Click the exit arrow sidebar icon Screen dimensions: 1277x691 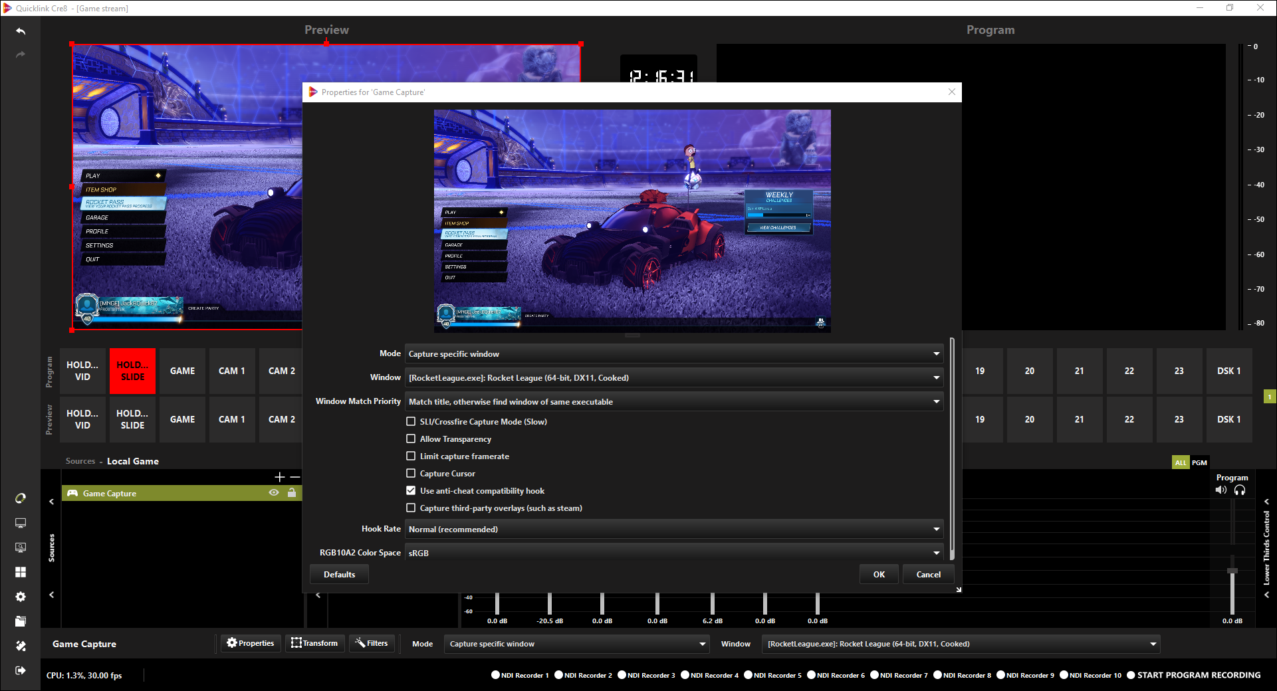[x=21, y=670]
